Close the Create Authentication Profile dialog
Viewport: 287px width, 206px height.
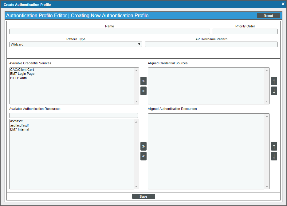283,4
